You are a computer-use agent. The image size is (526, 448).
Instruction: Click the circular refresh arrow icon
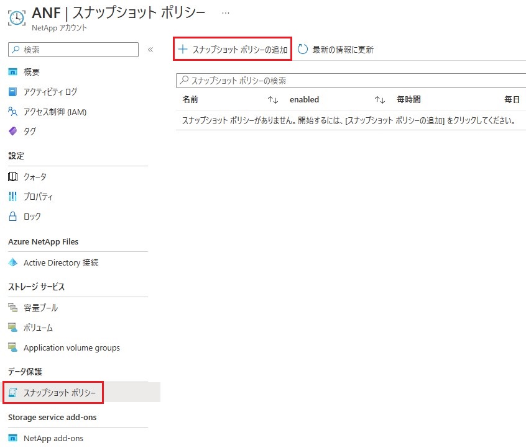click(303, 49)
